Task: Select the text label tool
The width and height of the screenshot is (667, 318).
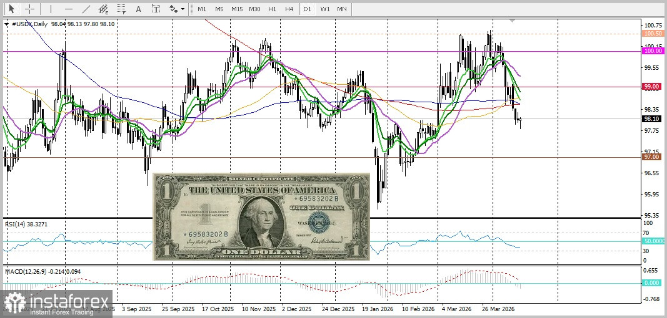Action: tap(156, 9)
